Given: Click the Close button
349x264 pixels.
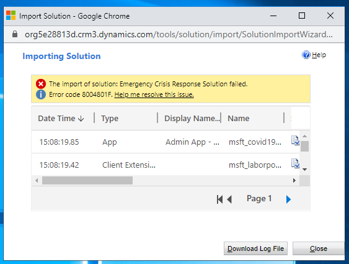Looking at the screenshot, I should coord(319,248).
